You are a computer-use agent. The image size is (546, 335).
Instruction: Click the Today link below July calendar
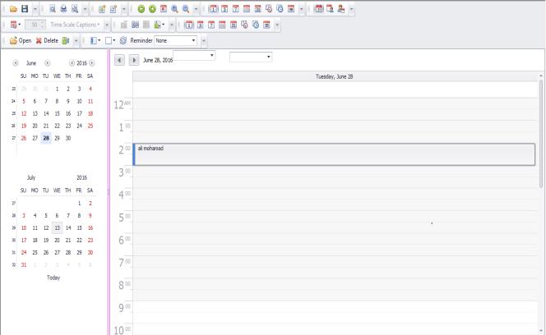pos(54,278)
